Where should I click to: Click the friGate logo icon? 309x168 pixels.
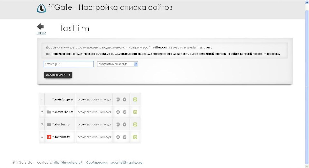(42, 8)
